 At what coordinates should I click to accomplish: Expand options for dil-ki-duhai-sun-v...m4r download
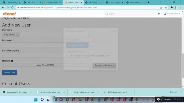point(98,92)
